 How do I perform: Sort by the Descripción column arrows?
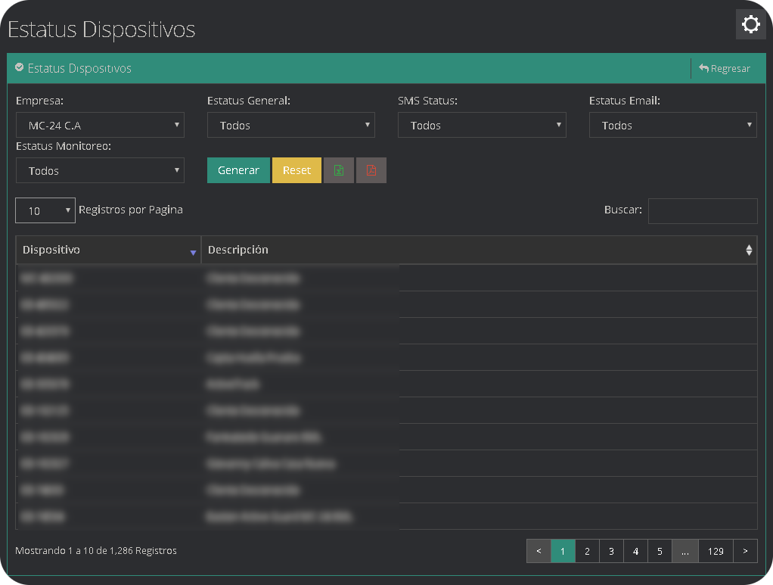pyautogui.click(x=749, y=250)
